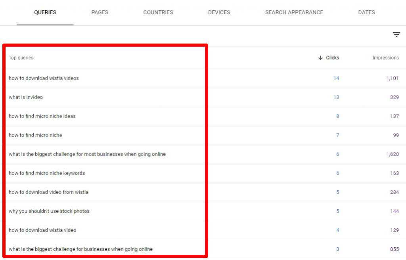Click the 4 clicks value
406x260 pixels.
[x=338, y=230]
